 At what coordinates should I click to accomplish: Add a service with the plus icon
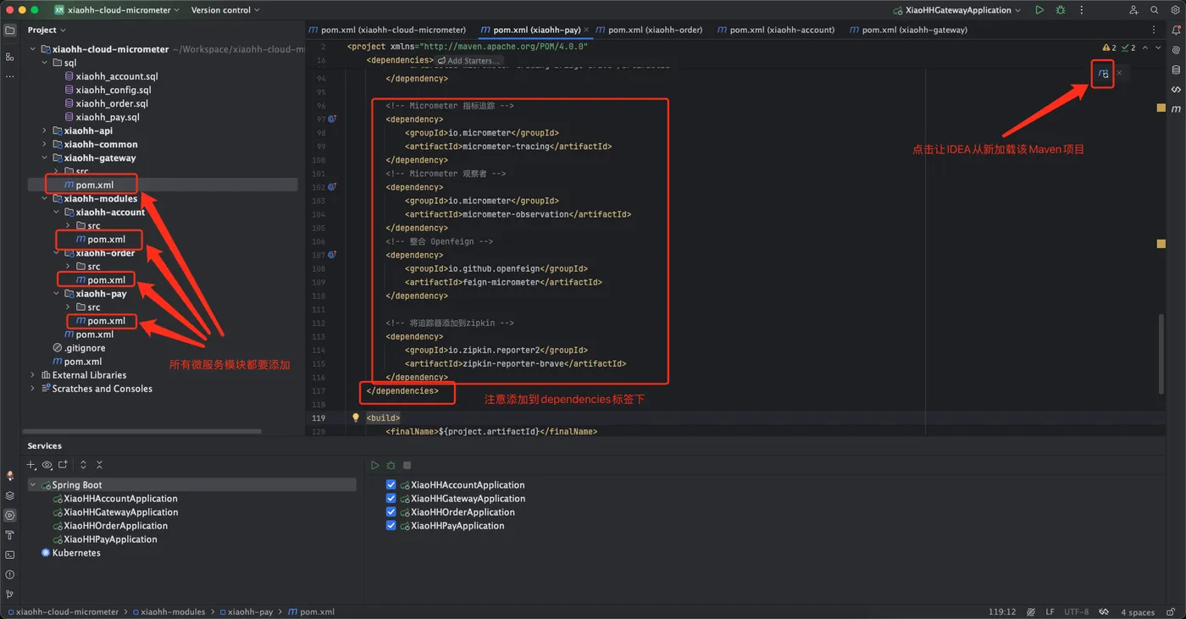[x=31, y=465]
